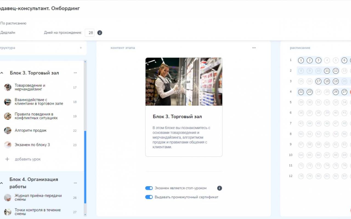Click the Дней на прохождение number field
Viewport: 351px width, 219px height.
tap(89, 33)
